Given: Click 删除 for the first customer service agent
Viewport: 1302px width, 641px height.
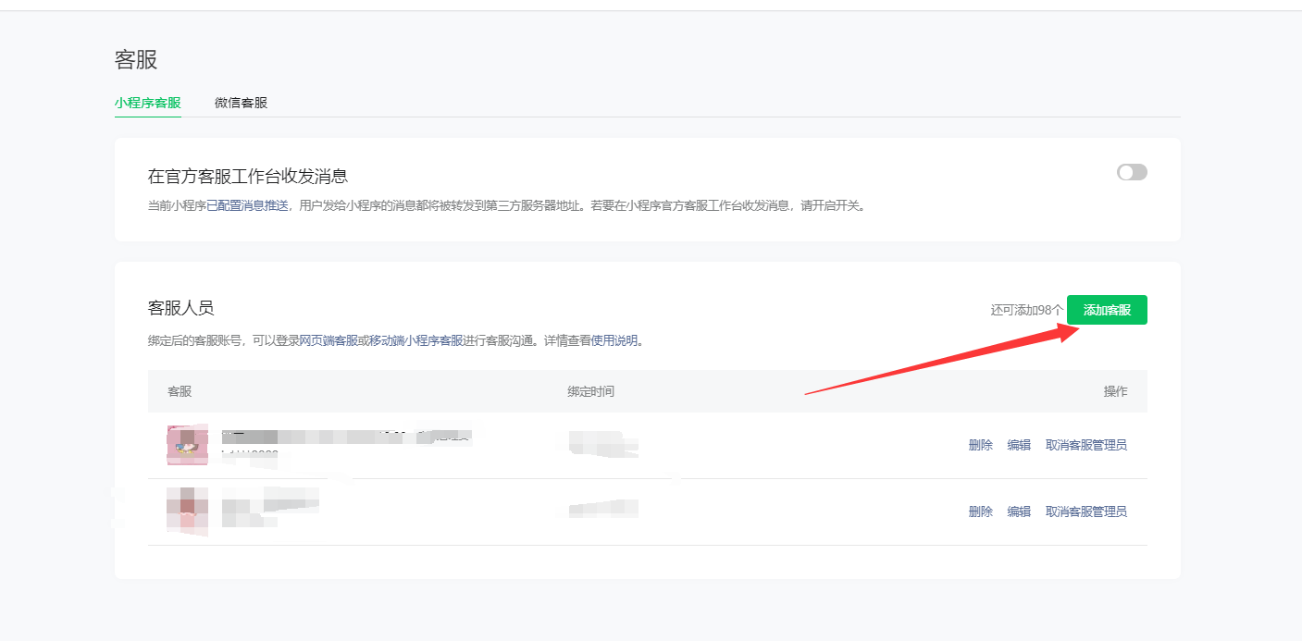Looking at the screenshot, I should pyautogui.click(x=980, y=445).
